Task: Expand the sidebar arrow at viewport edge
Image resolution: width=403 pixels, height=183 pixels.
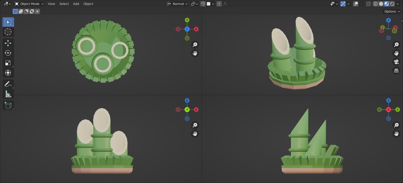Action: coord(401,21)
